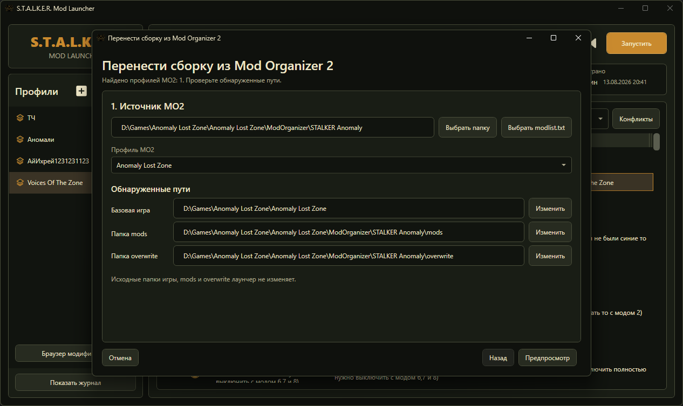Select the АйИхрей1231231123 profile
The image size is (683, 406).
pos(51,161)
